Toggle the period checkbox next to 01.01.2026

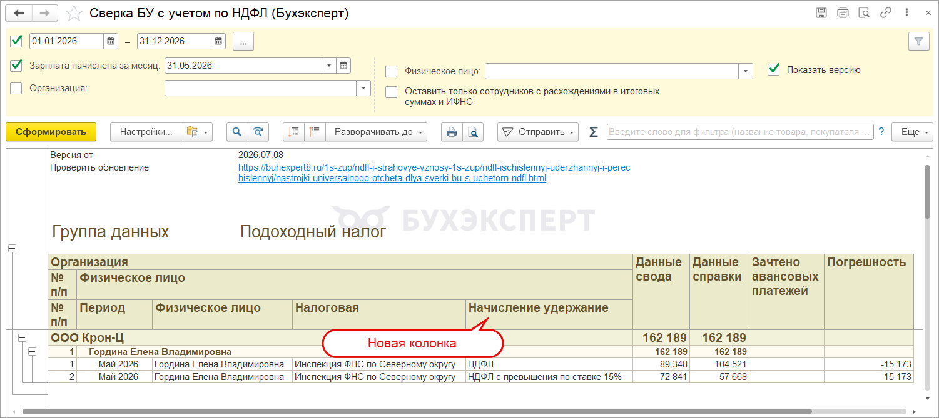16,41
